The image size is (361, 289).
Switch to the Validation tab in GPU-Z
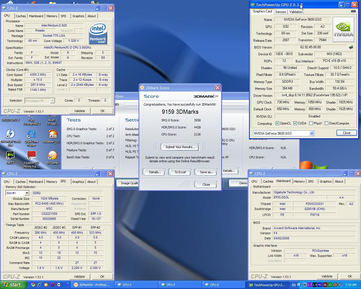pos(296,12)
